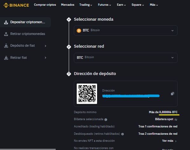Click the Depositar criptomonedas download icon
Screen dimensions: 190x150
point(6,22)
